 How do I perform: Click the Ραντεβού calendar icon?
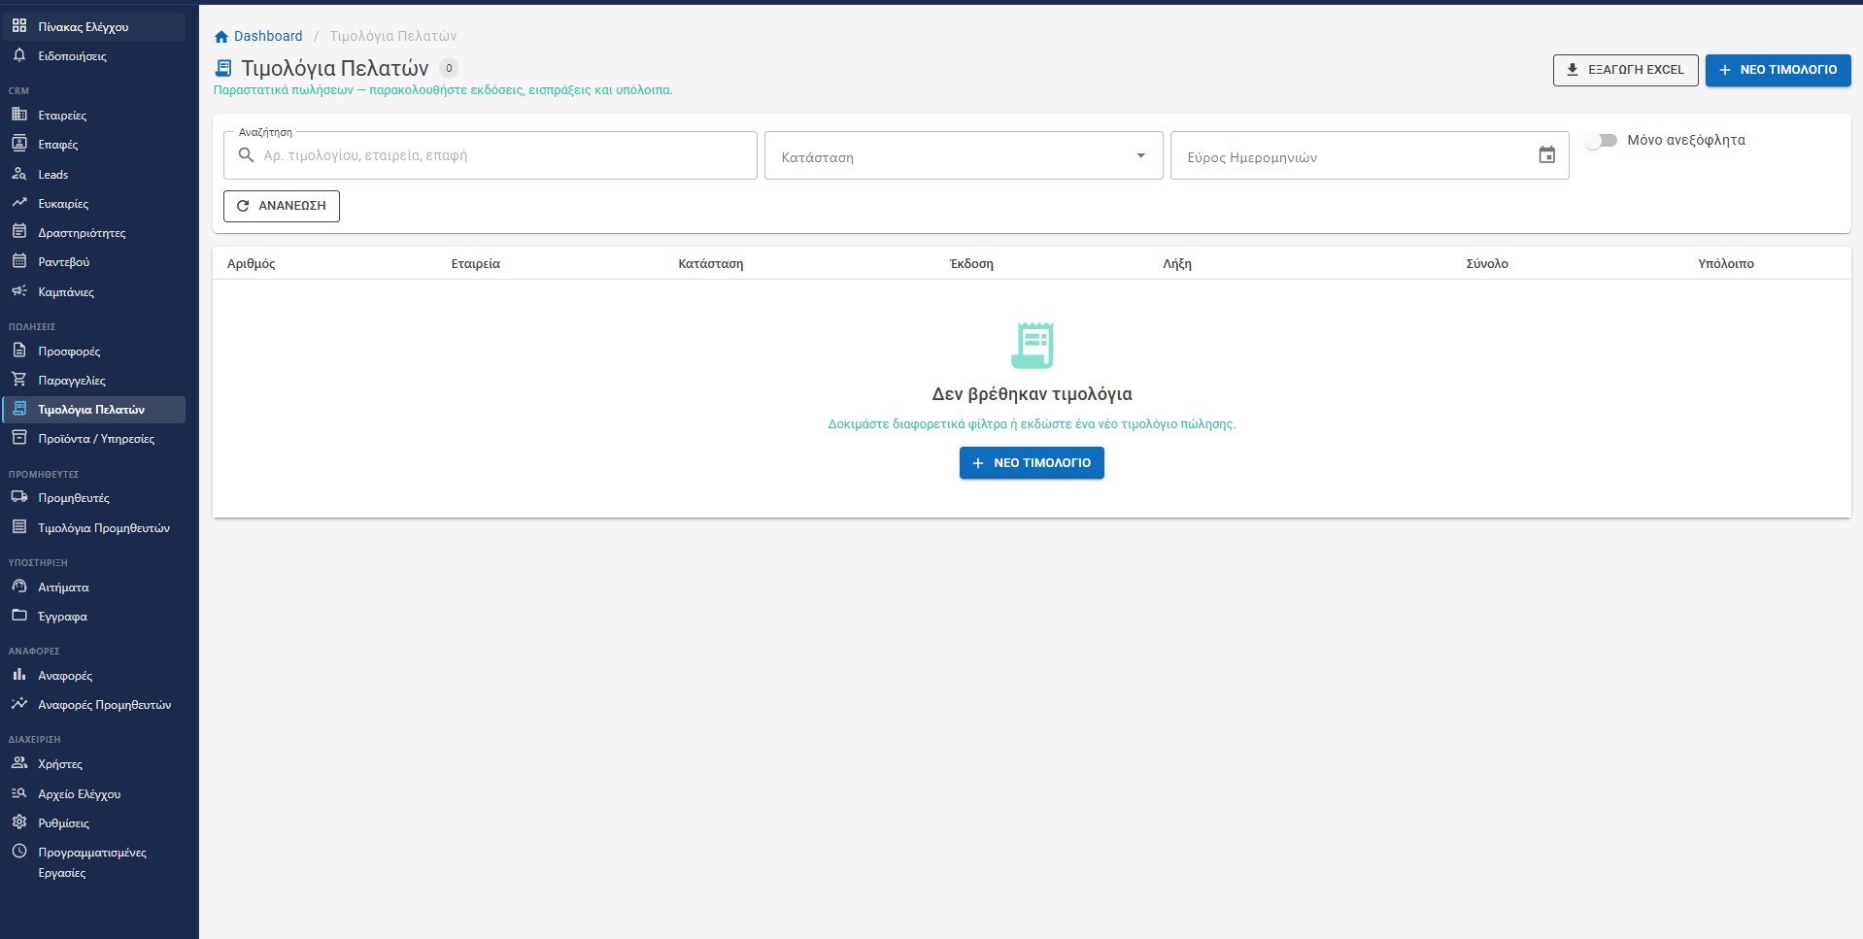tap(19, 261)
